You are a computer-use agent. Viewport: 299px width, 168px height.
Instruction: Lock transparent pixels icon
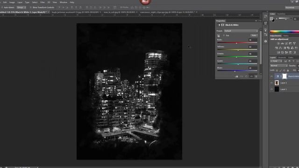[277, 70]
